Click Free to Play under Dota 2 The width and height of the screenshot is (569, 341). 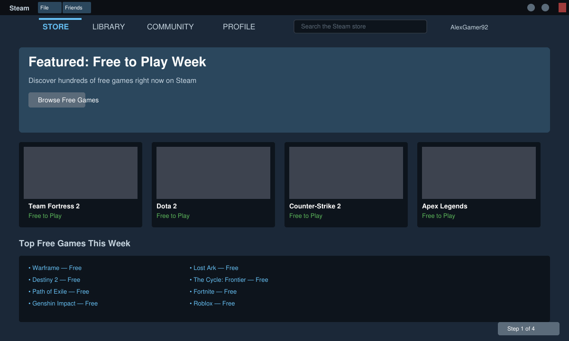click(173, 215)
